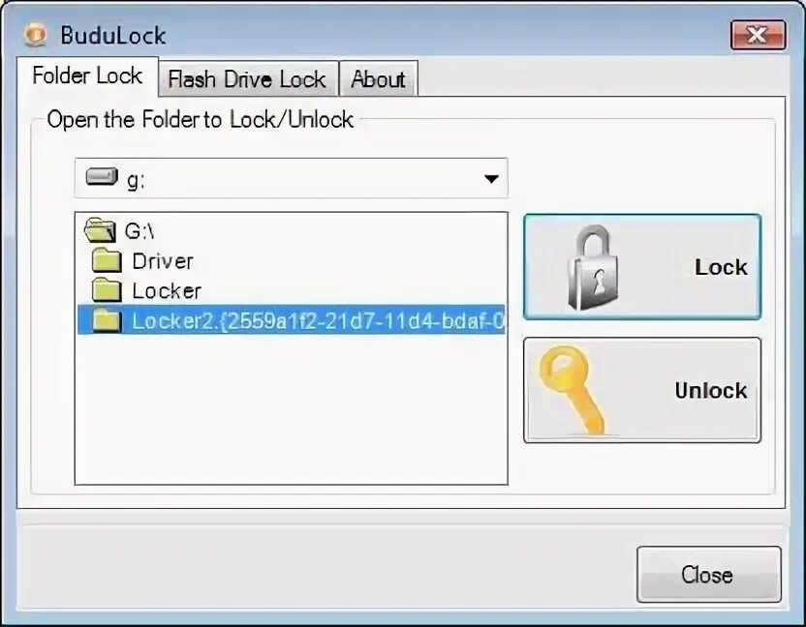
Task: Click the Locker folder icon
Action: [107, 289]
